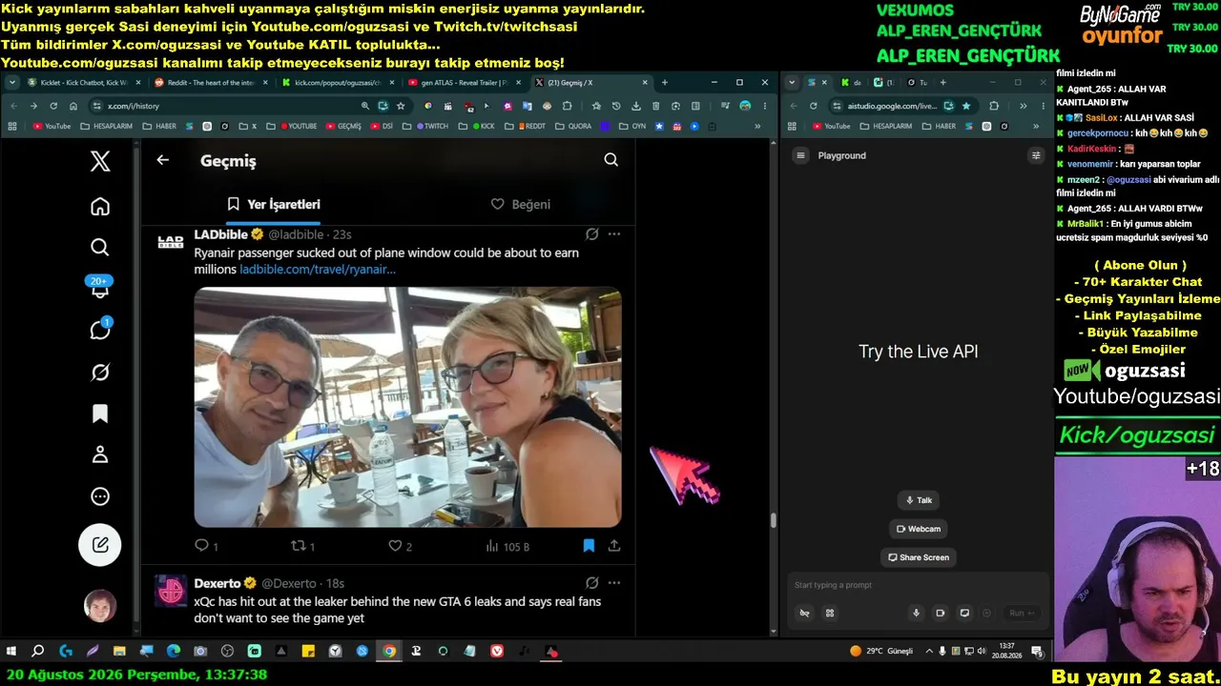Reply to the LADbible post
1221x686 pixels.
pyautogui.click(x=207, y=546)
